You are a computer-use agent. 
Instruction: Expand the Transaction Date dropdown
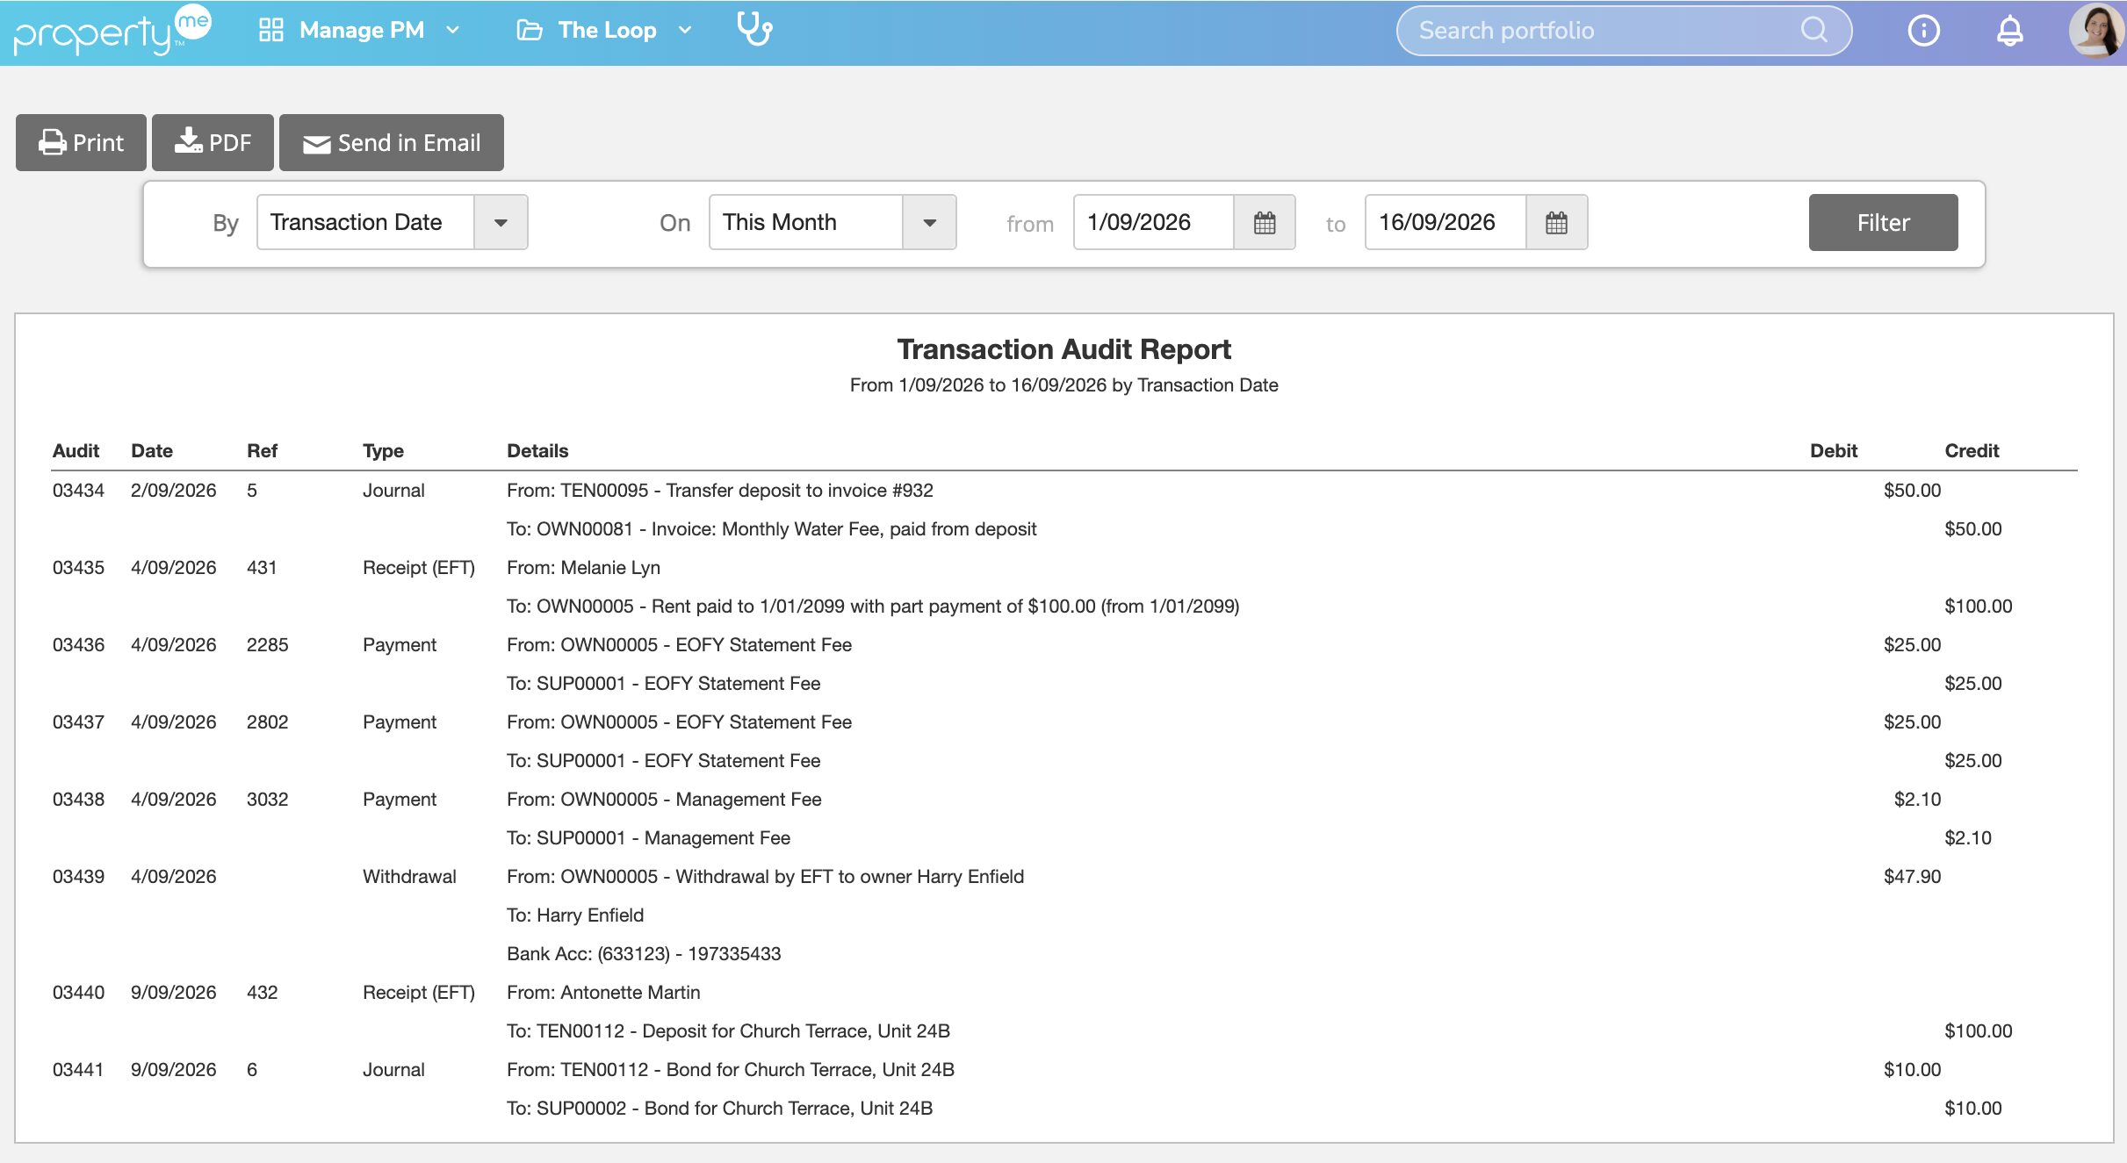(x=501, y=222)
